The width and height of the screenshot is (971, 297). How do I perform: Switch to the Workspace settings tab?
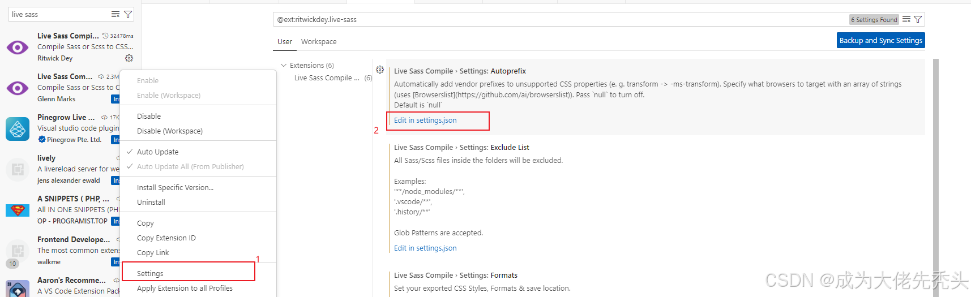[319, 42]
